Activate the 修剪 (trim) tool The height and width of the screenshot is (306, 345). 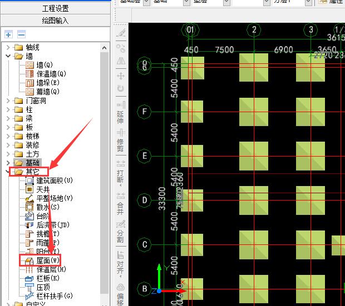click(121, 141)
